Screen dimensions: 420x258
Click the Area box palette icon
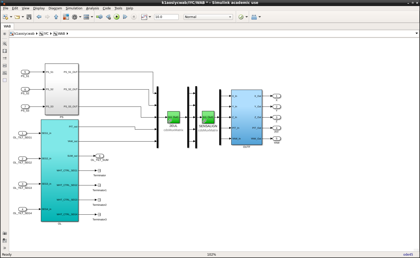(5, 80)
